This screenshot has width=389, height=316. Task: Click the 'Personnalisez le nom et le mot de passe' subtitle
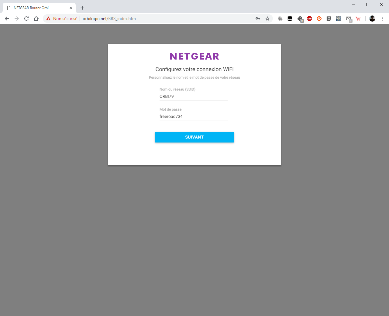click(x=194, y=77)
